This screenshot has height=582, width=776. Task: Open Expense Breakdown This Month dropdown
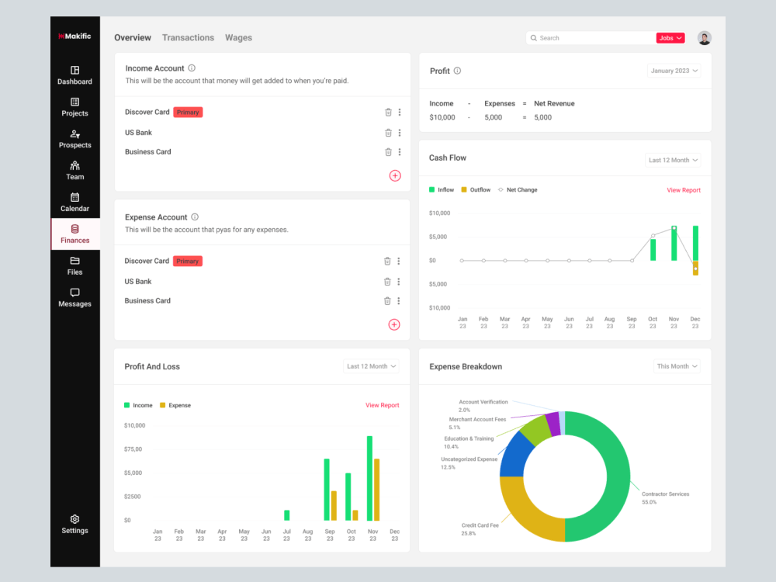click(677, 366)
